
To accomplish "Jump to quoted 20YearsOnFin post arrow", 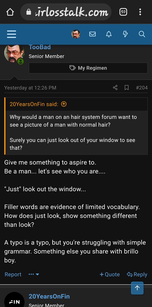I will coord(64,104).
